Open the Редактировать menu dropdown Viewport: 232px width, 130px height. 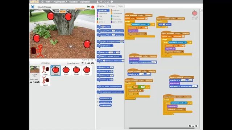60,2
